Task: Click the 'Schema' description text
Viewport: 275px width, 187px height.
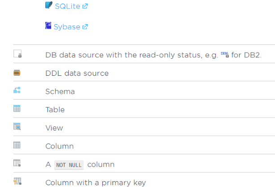Action: click(x=60, y=91)
